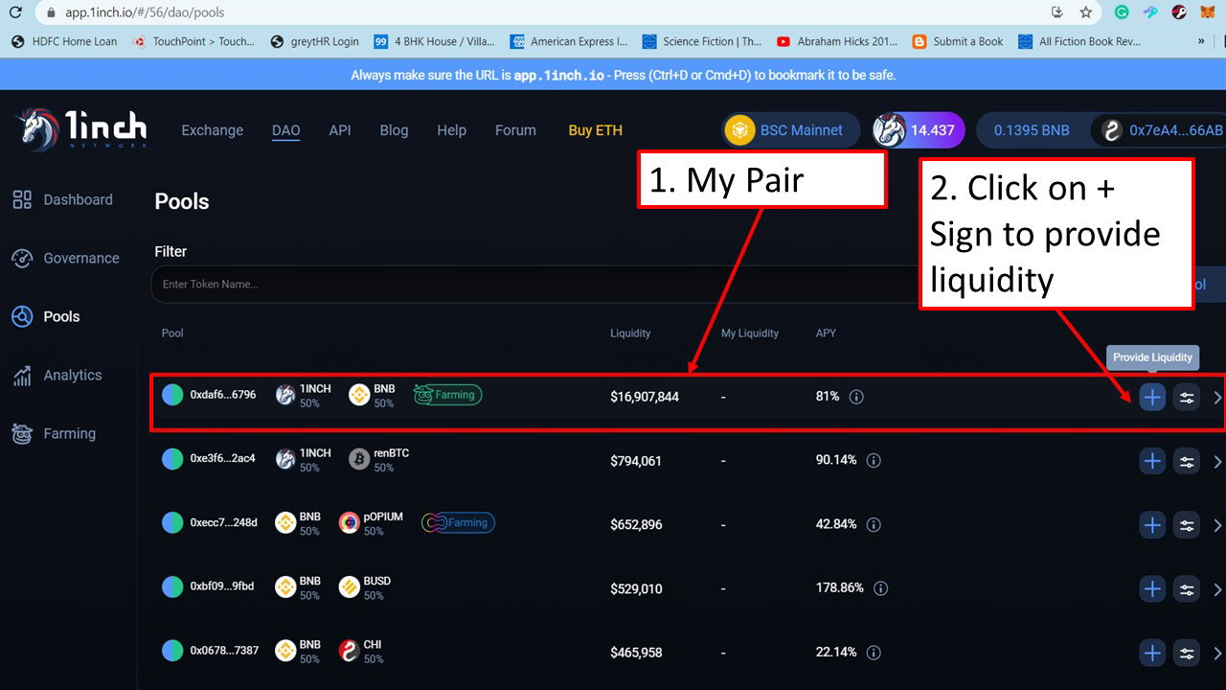Viewport: 1226px width, 690px height.
Task: Show APY info for the 81% pool
Action: (x=856, y=397)
